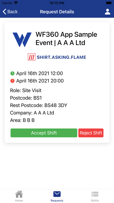The image size is (114, 203).
Task: Tap the Role: Site Visit text
Action: (x=26, y=90)
